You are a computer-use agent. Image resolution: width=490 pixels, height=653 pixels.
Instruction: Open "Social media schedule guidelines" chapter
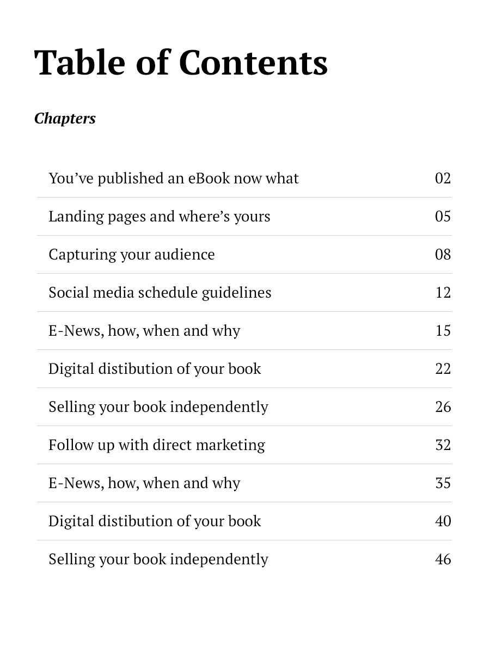coord(160,293)
